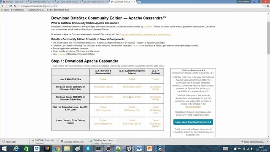
Task: Open PowerPoint from the taskbar
Action: 149,149
